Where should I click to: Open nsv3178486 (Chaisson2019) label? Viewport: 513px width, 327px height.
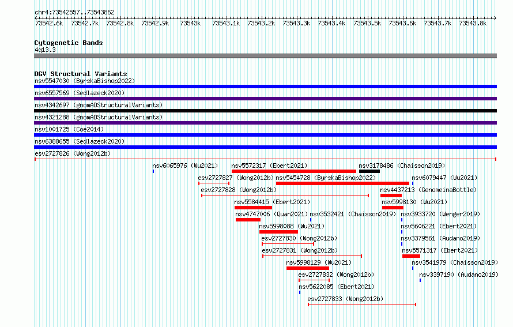pos(402,166)
